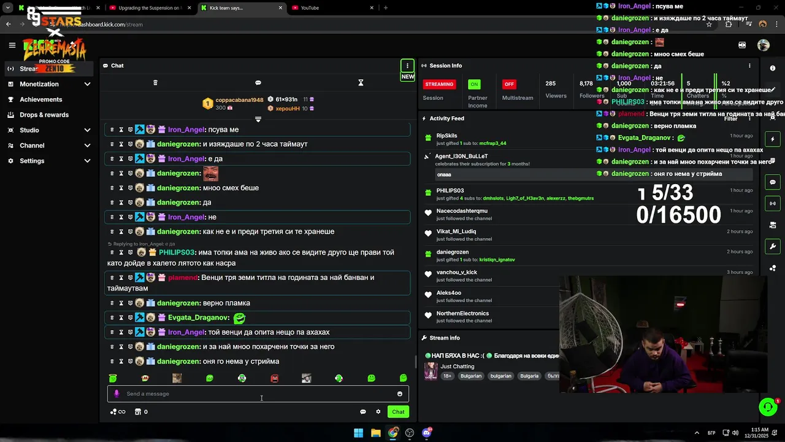Viewport: 785px width, 442px height.
Task: Delete Evgata_Draganov's emote message
Action: click(112, 317)
